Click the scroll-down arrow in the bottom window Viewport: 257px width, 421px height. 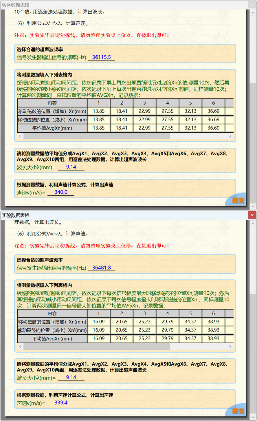[x=252, y=417]
